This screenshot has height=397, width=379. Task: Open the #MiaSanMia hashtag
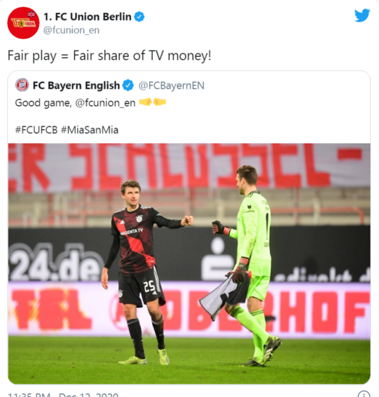[90, 130]
